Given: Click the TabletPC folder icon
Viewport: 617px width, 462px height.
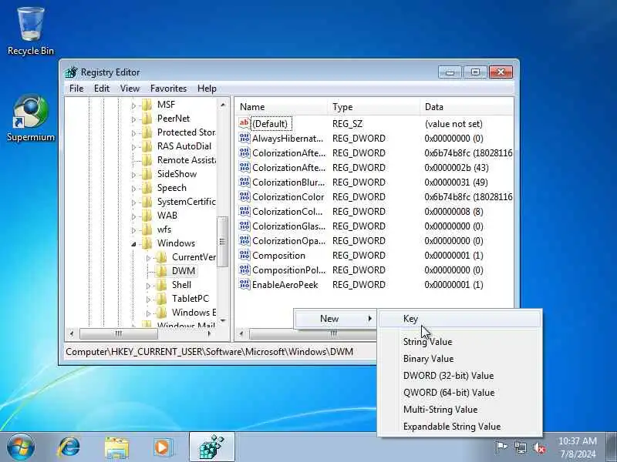Looking at the screenshot, I should tap(161, 299).
